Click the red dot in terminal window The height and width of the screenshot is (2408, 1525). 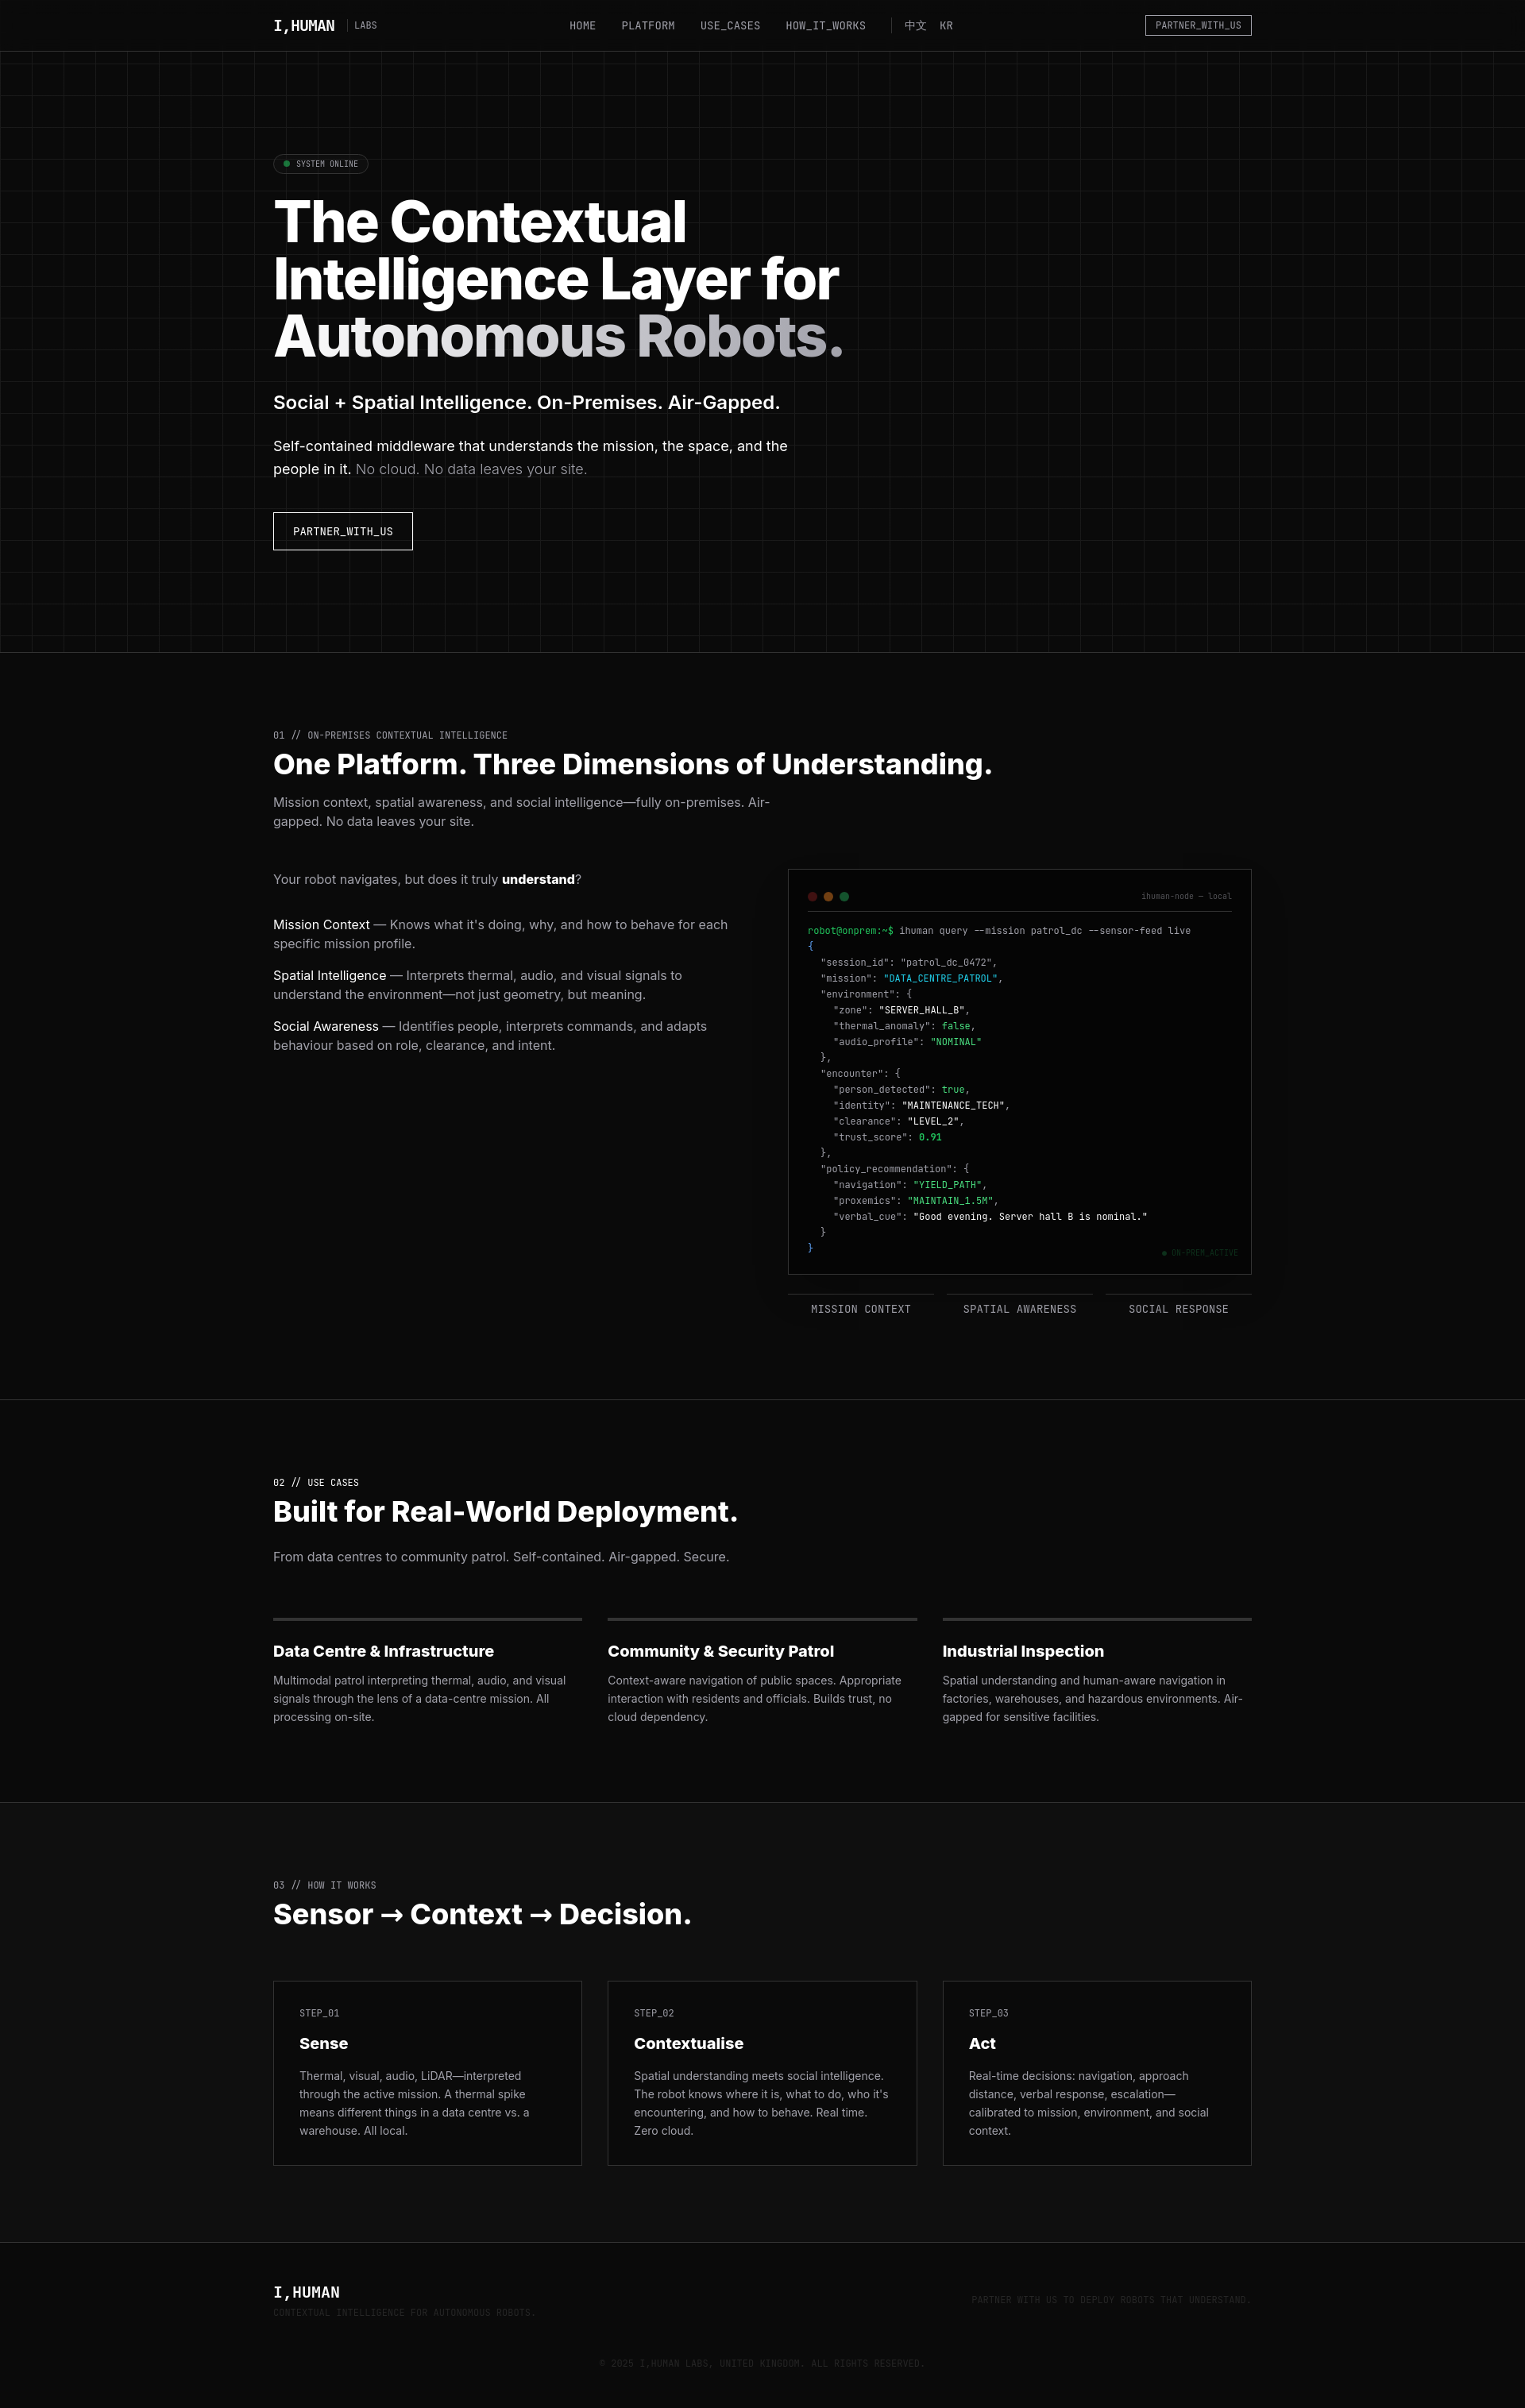(813, 897)
